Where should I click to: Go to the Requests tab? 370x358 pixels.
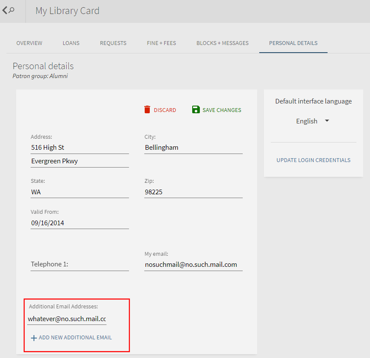(x=113, y=43)
